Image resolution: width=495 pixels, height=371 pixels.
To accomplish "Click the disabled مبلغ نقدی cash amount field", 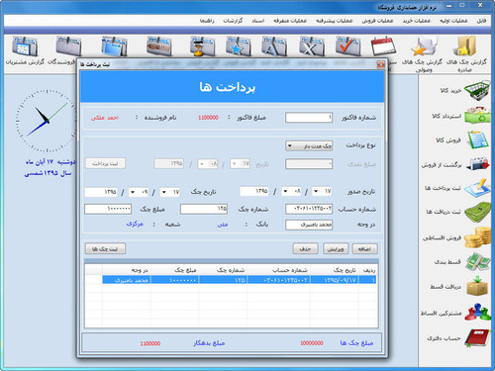I will point(309,164).
